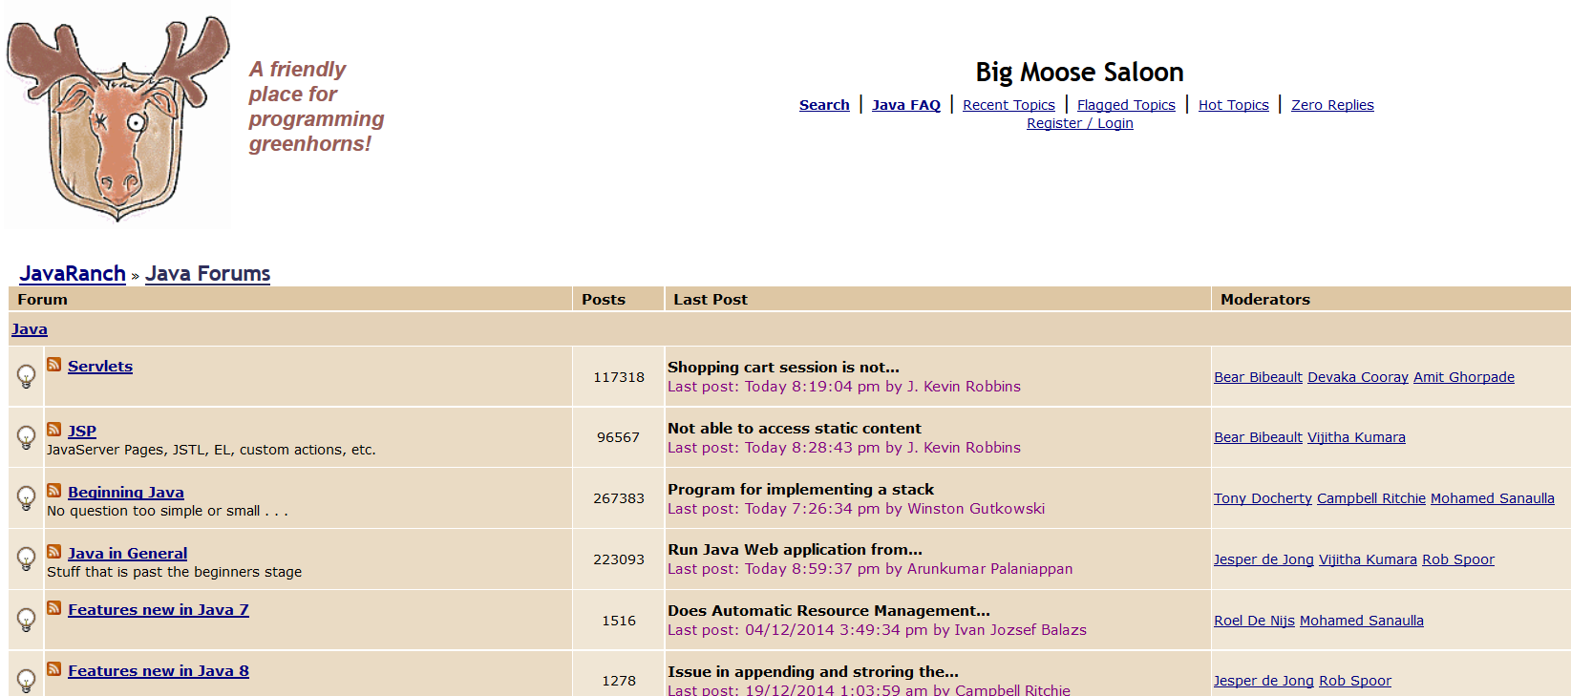The width and height of the screenshot is (1571, 696).
Task: Open the Java in General RSS icon
Action: 54,552
